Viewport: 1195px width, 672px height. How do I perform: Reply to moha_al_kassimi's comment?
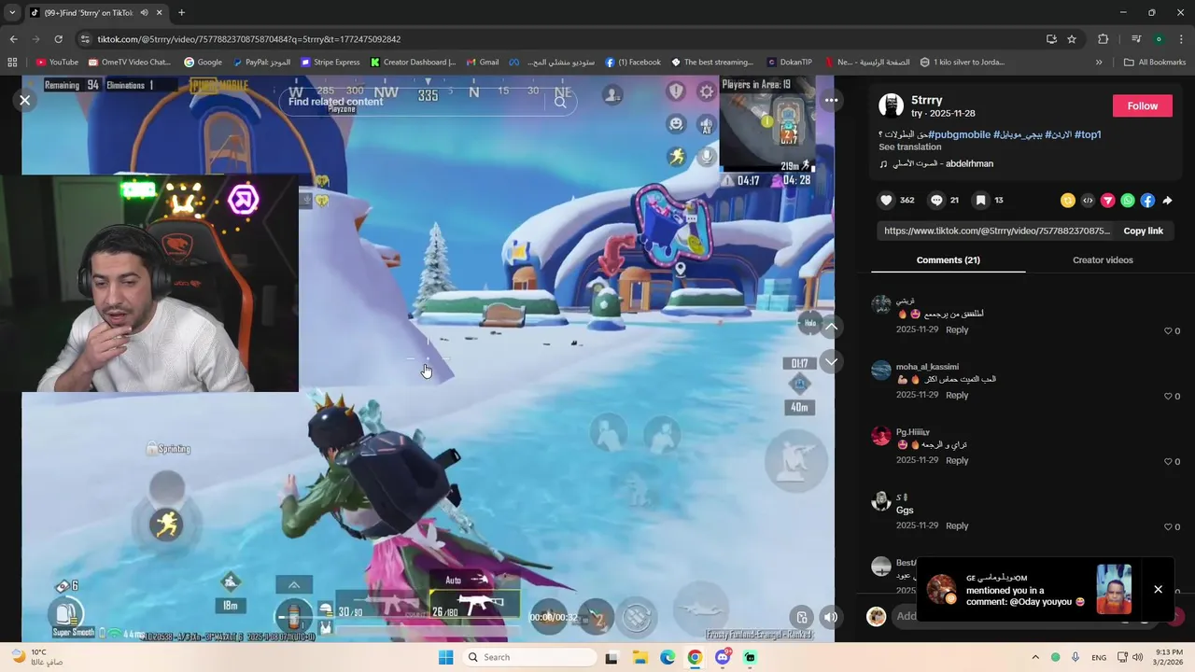(x=957, y=395)
